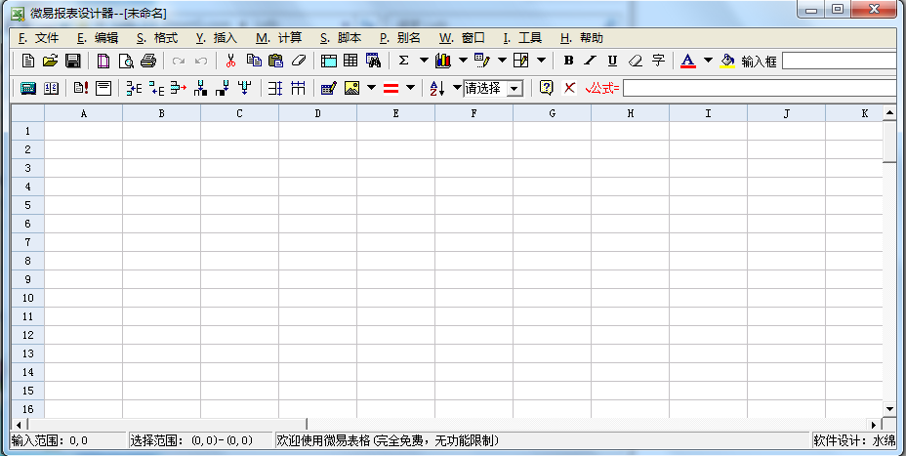This screenshot has width=906, height=456.
Task: Click the Print icon in toolbar
Action: (147, 61)
